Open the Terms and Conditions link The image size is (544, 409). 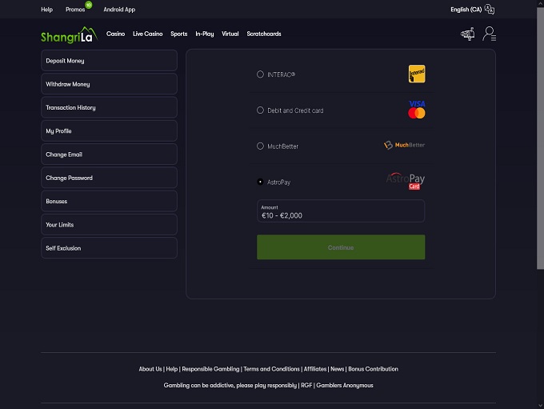[x=271, y=369]
